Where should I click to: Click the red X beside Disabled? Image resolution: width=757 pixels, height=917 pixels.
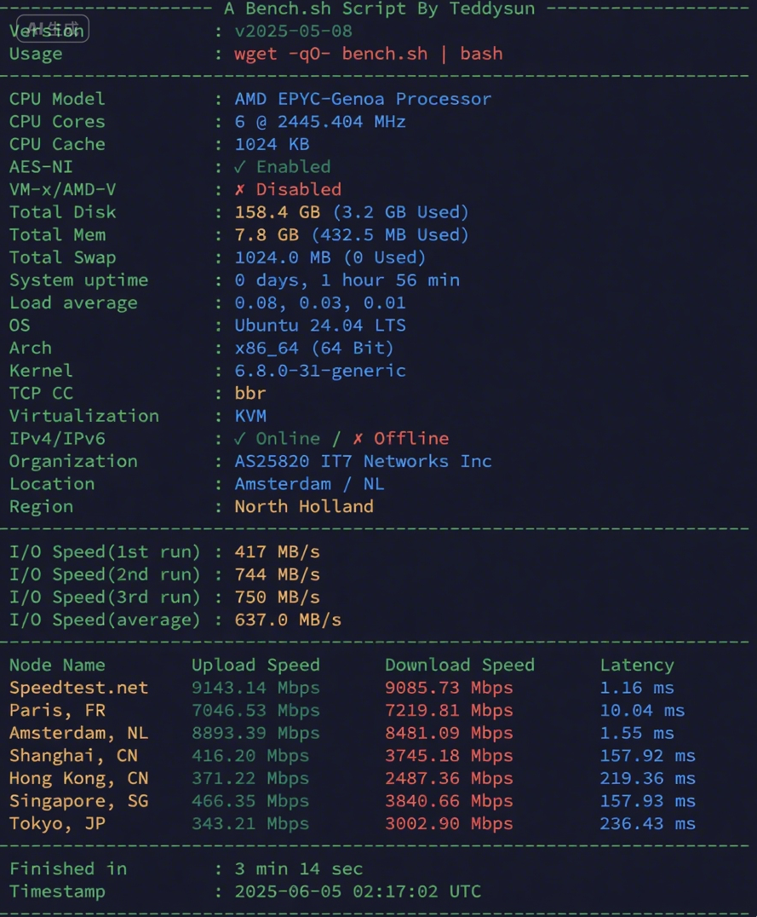click(240, 189)
